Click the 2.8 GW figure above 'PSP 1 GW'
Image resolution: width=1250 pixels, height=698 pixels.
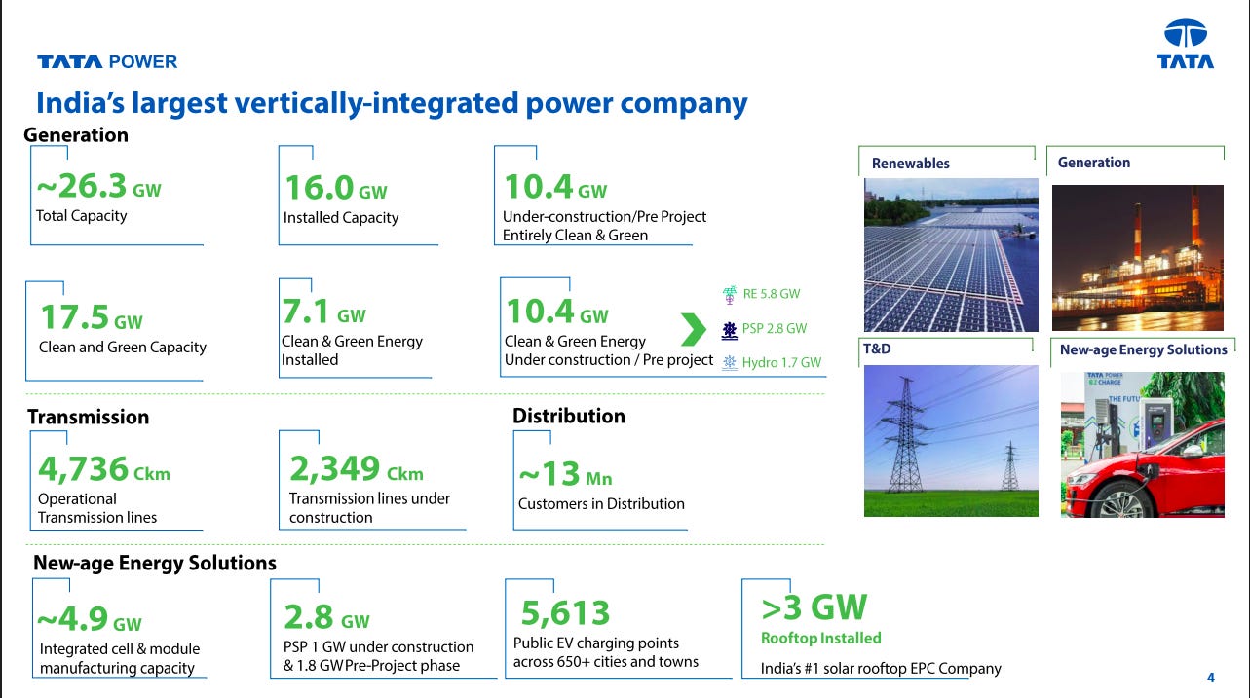326,617
